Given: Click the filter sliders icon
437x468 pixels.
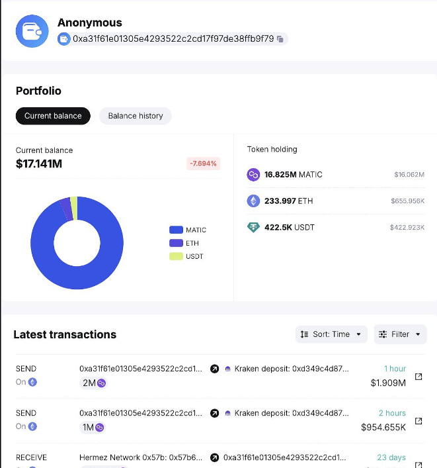Looking at the screenshot, I should 383,334.
